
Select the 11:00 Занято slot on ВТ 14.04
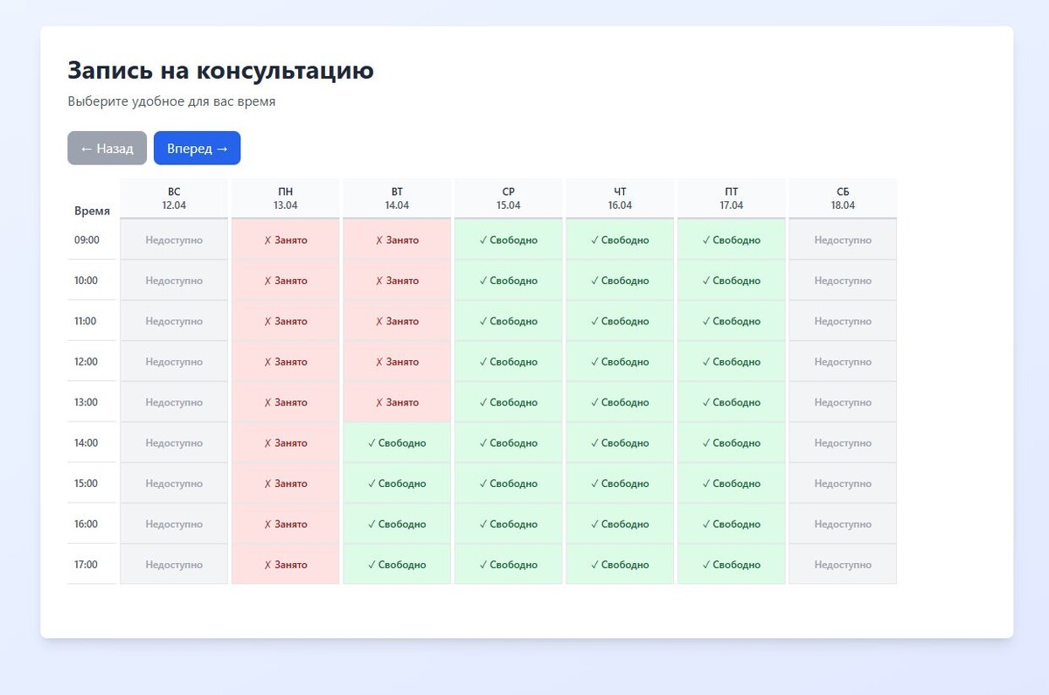pyautogui.click(x=397, y=321)
